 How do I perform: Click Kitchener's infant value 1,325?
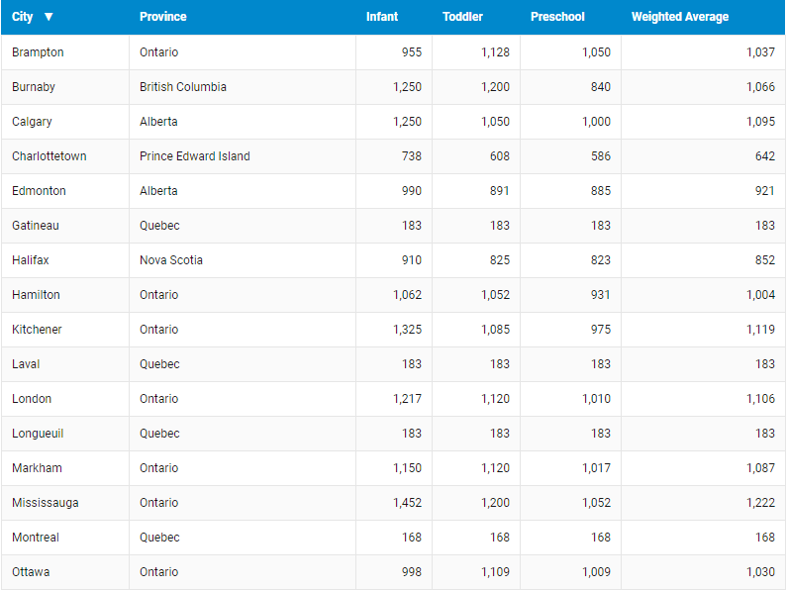click(x=406, y=330)
